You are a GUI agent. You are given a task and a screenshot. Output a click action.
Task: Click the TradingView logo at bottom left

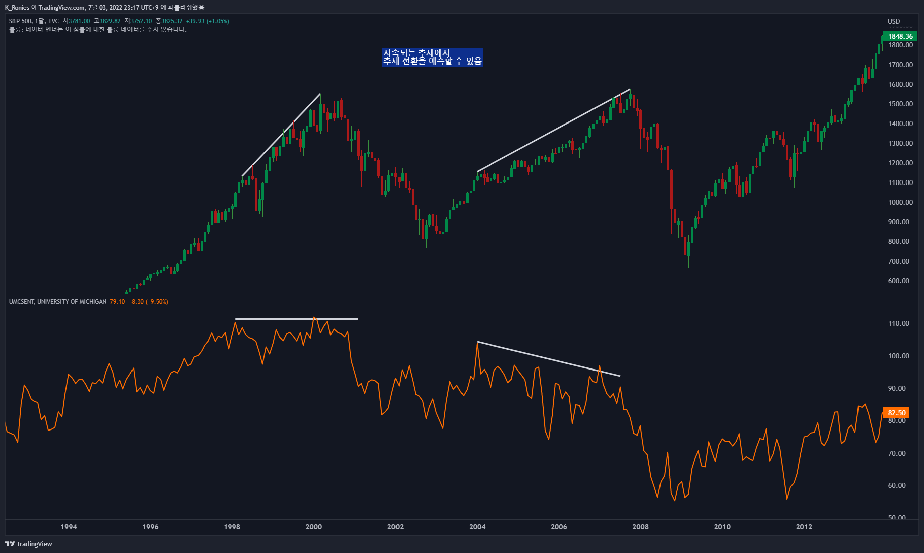click(x=29, y=544)
